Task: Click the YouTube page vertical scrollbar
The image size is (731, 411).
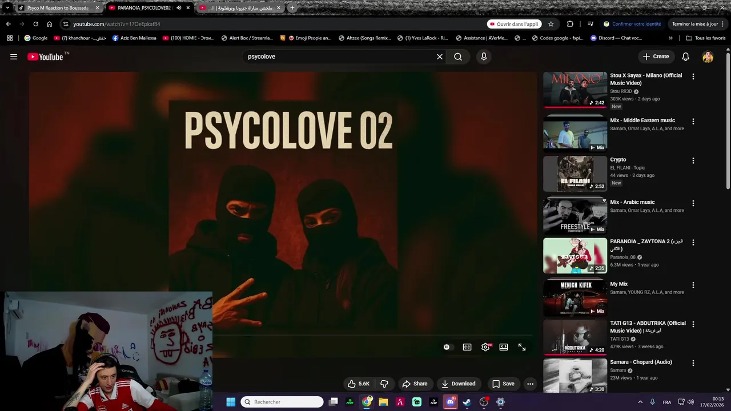Action: point(728,122)
